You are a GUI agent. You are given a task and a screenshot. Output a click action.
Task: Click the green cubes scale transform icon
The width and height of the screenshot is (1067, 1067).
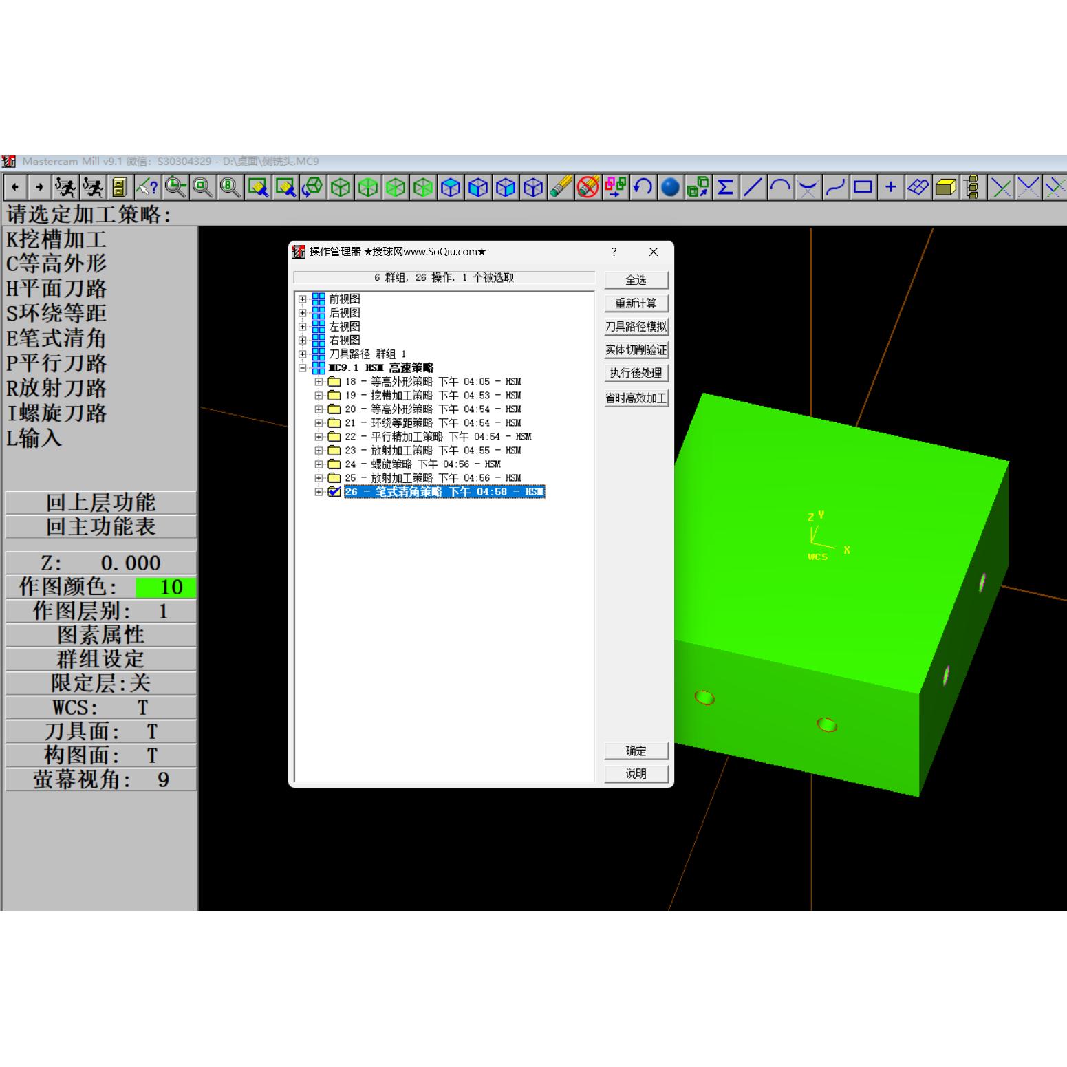698,187
